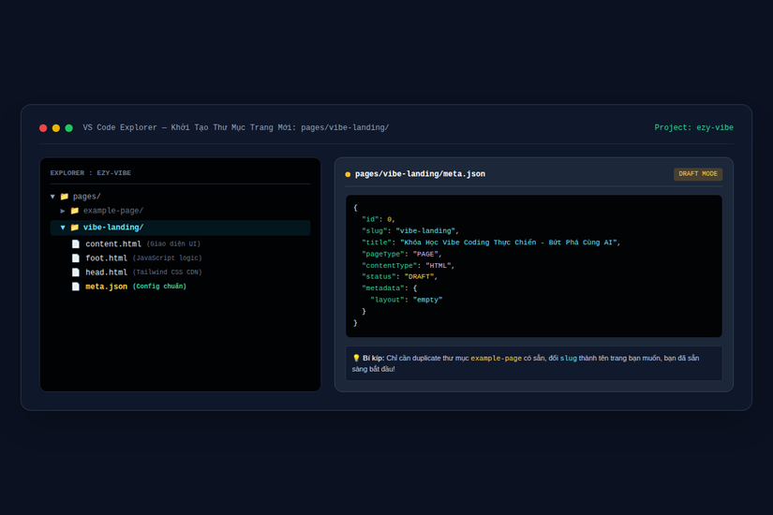This screenshot has width=773, height=515.
Task: Click the vibe-landing/ folder icon
Action: [x=74, y=228]
